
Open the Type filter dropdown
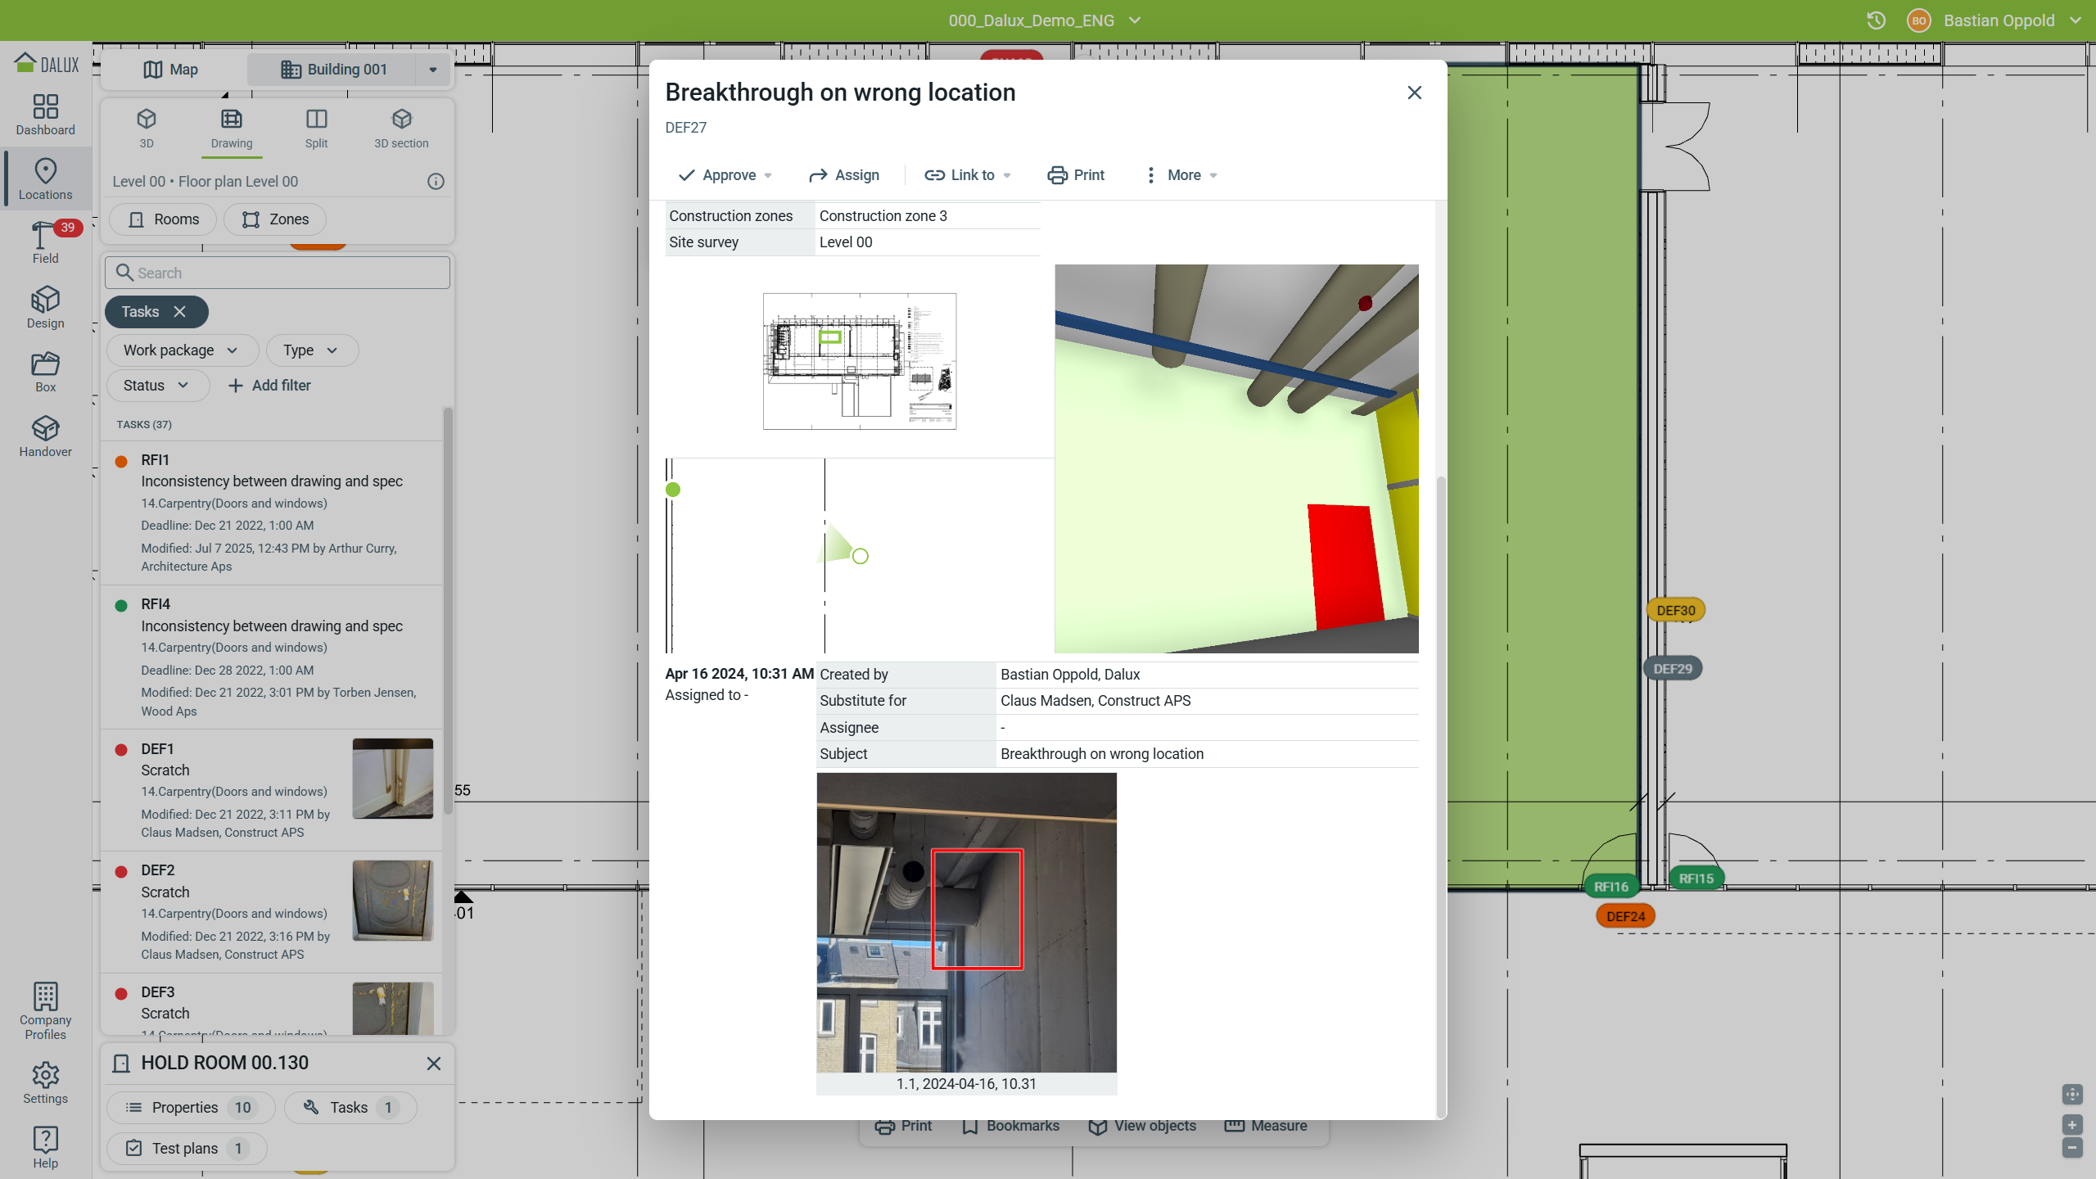tap(312, 350)
